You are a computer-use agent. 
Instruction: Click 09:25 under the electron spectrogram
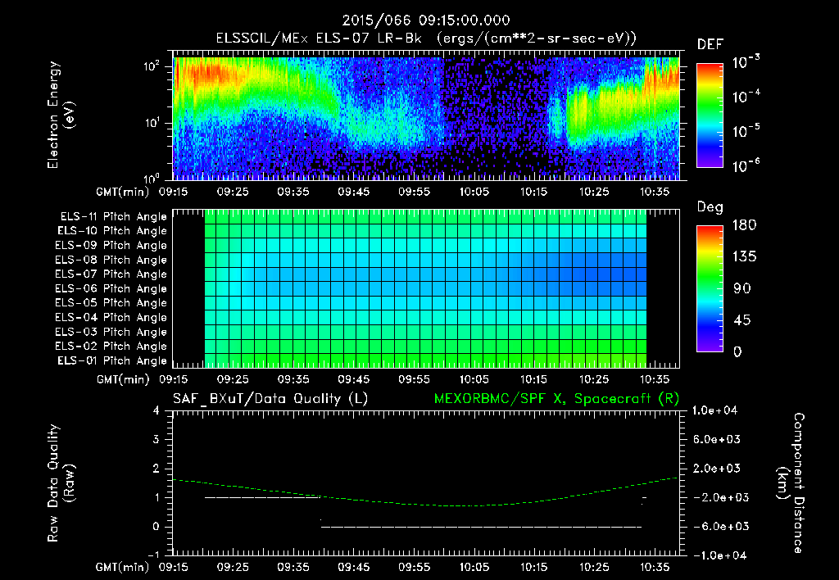pyautogui.click(x=233, y=192)
